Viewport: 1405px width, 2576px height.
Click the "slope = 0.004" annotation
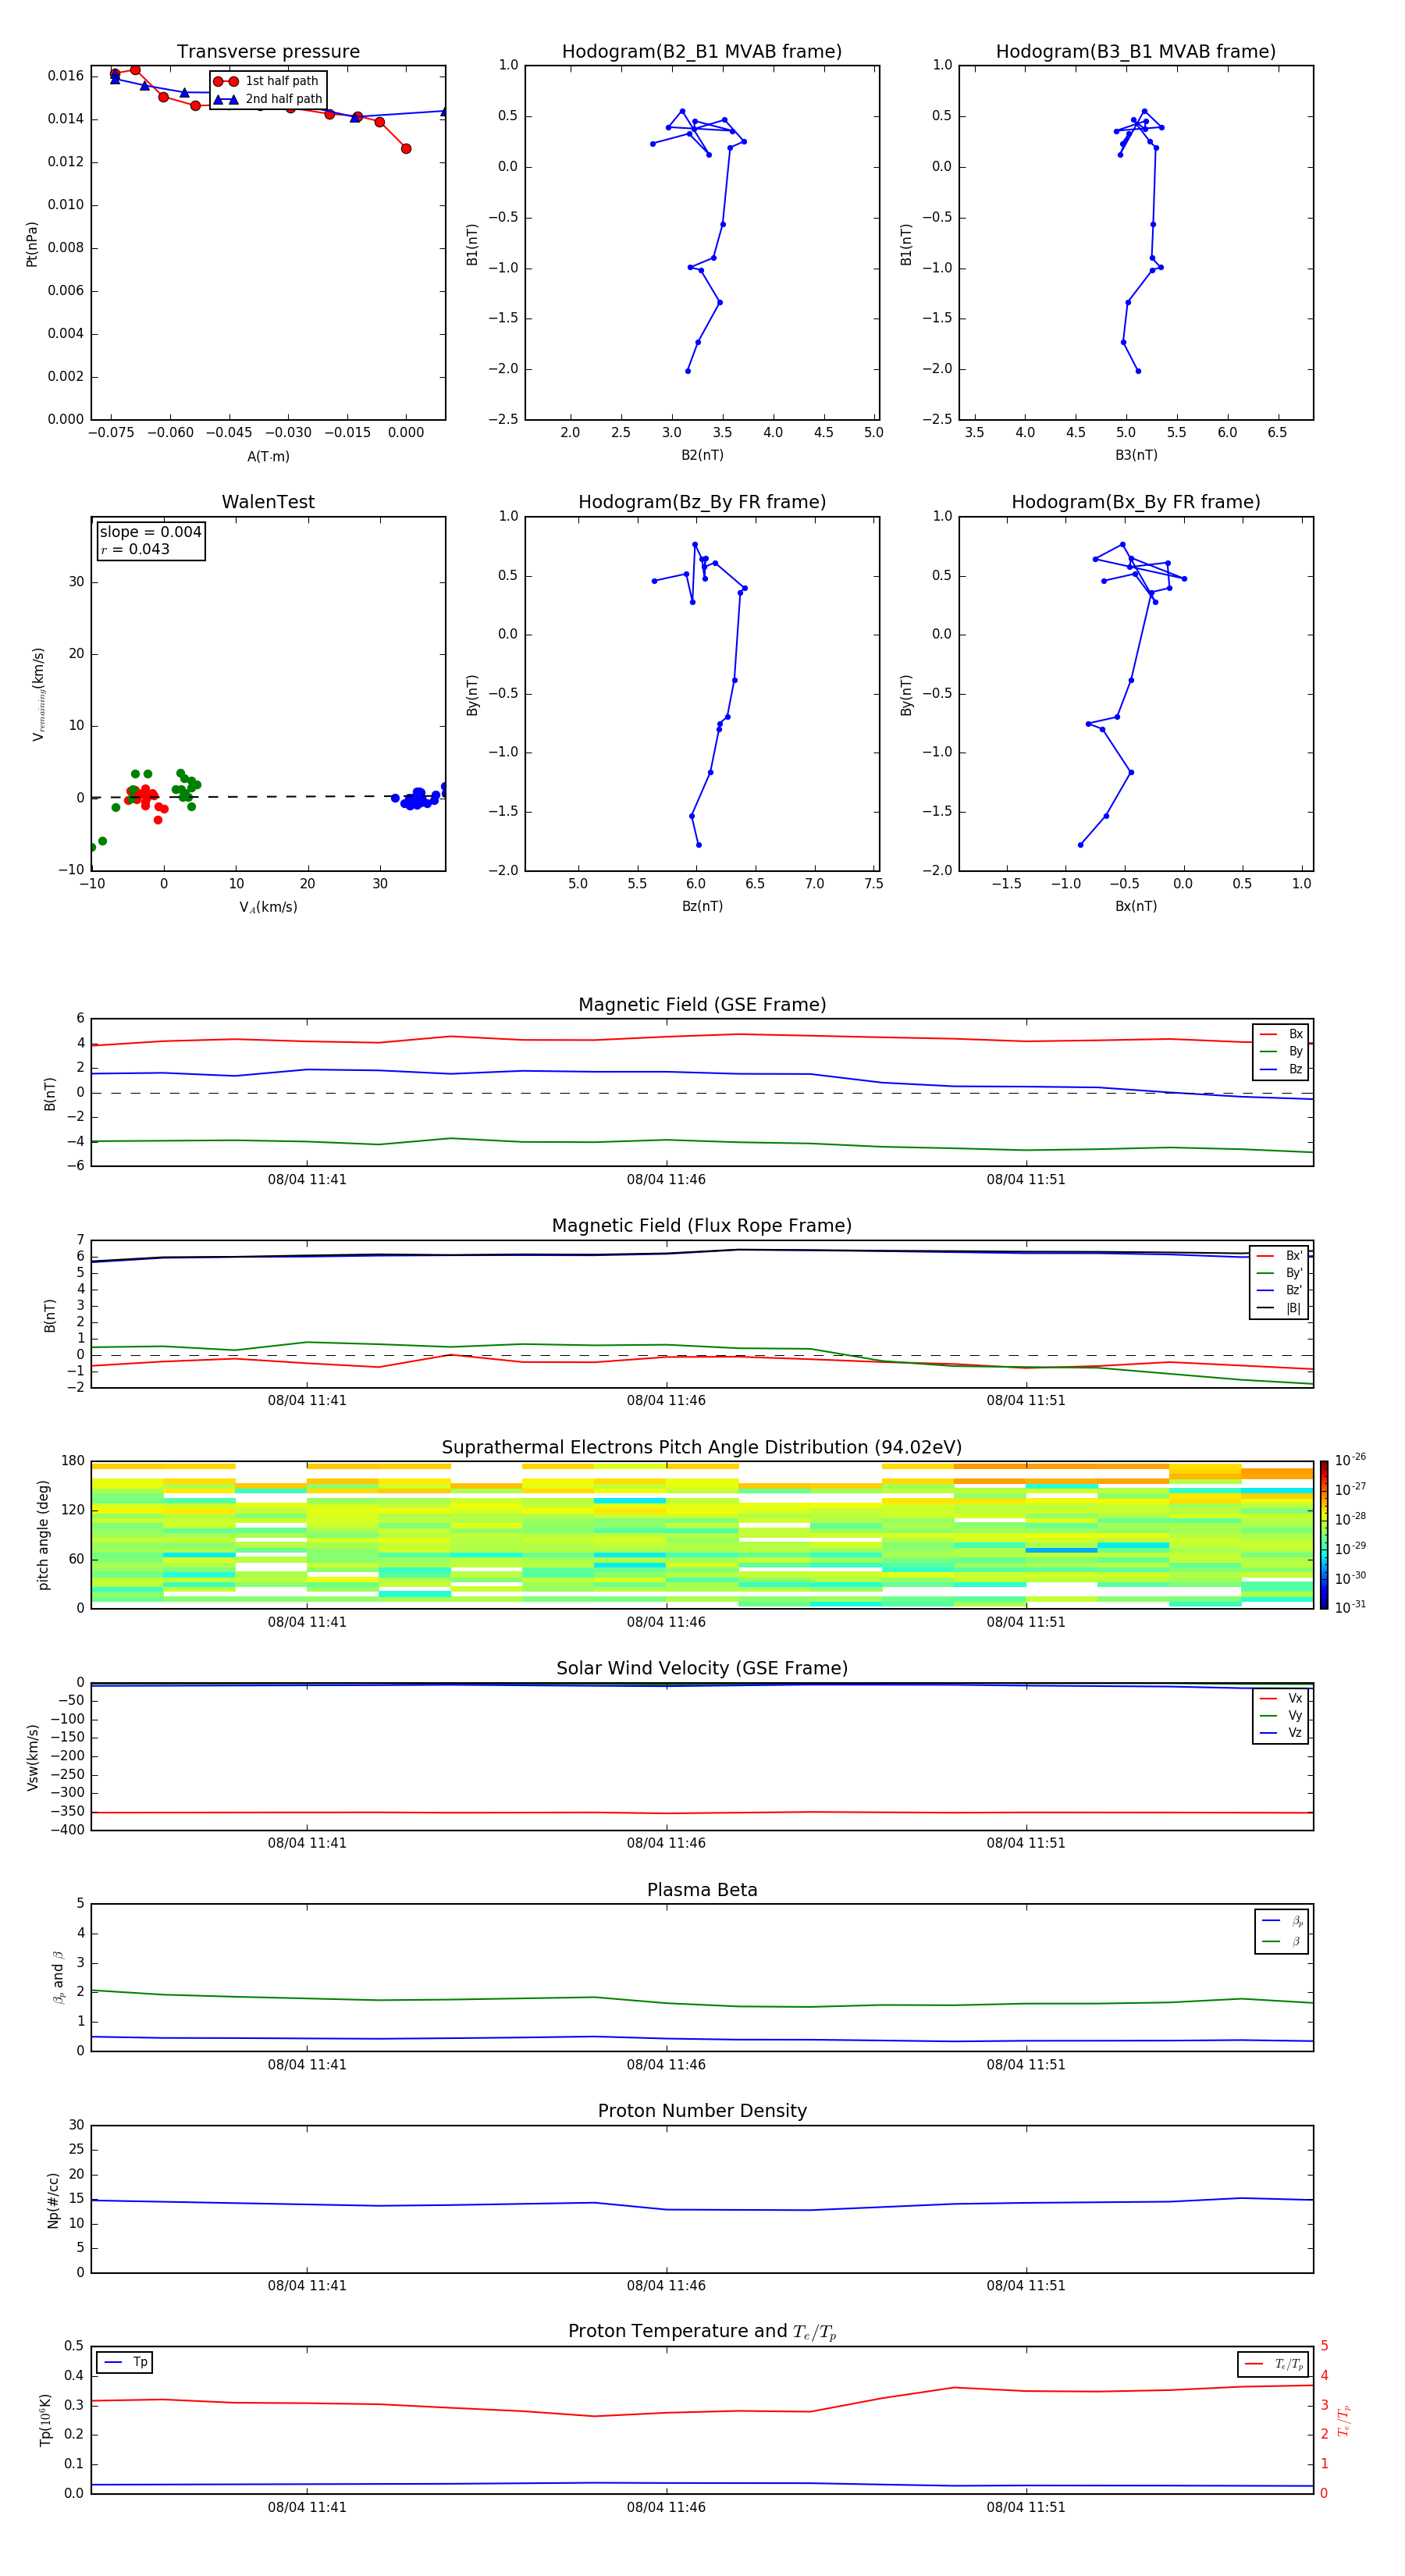151,532
